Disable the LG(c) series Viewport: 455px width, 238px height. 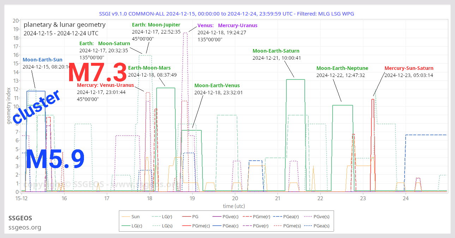[137, 226]
